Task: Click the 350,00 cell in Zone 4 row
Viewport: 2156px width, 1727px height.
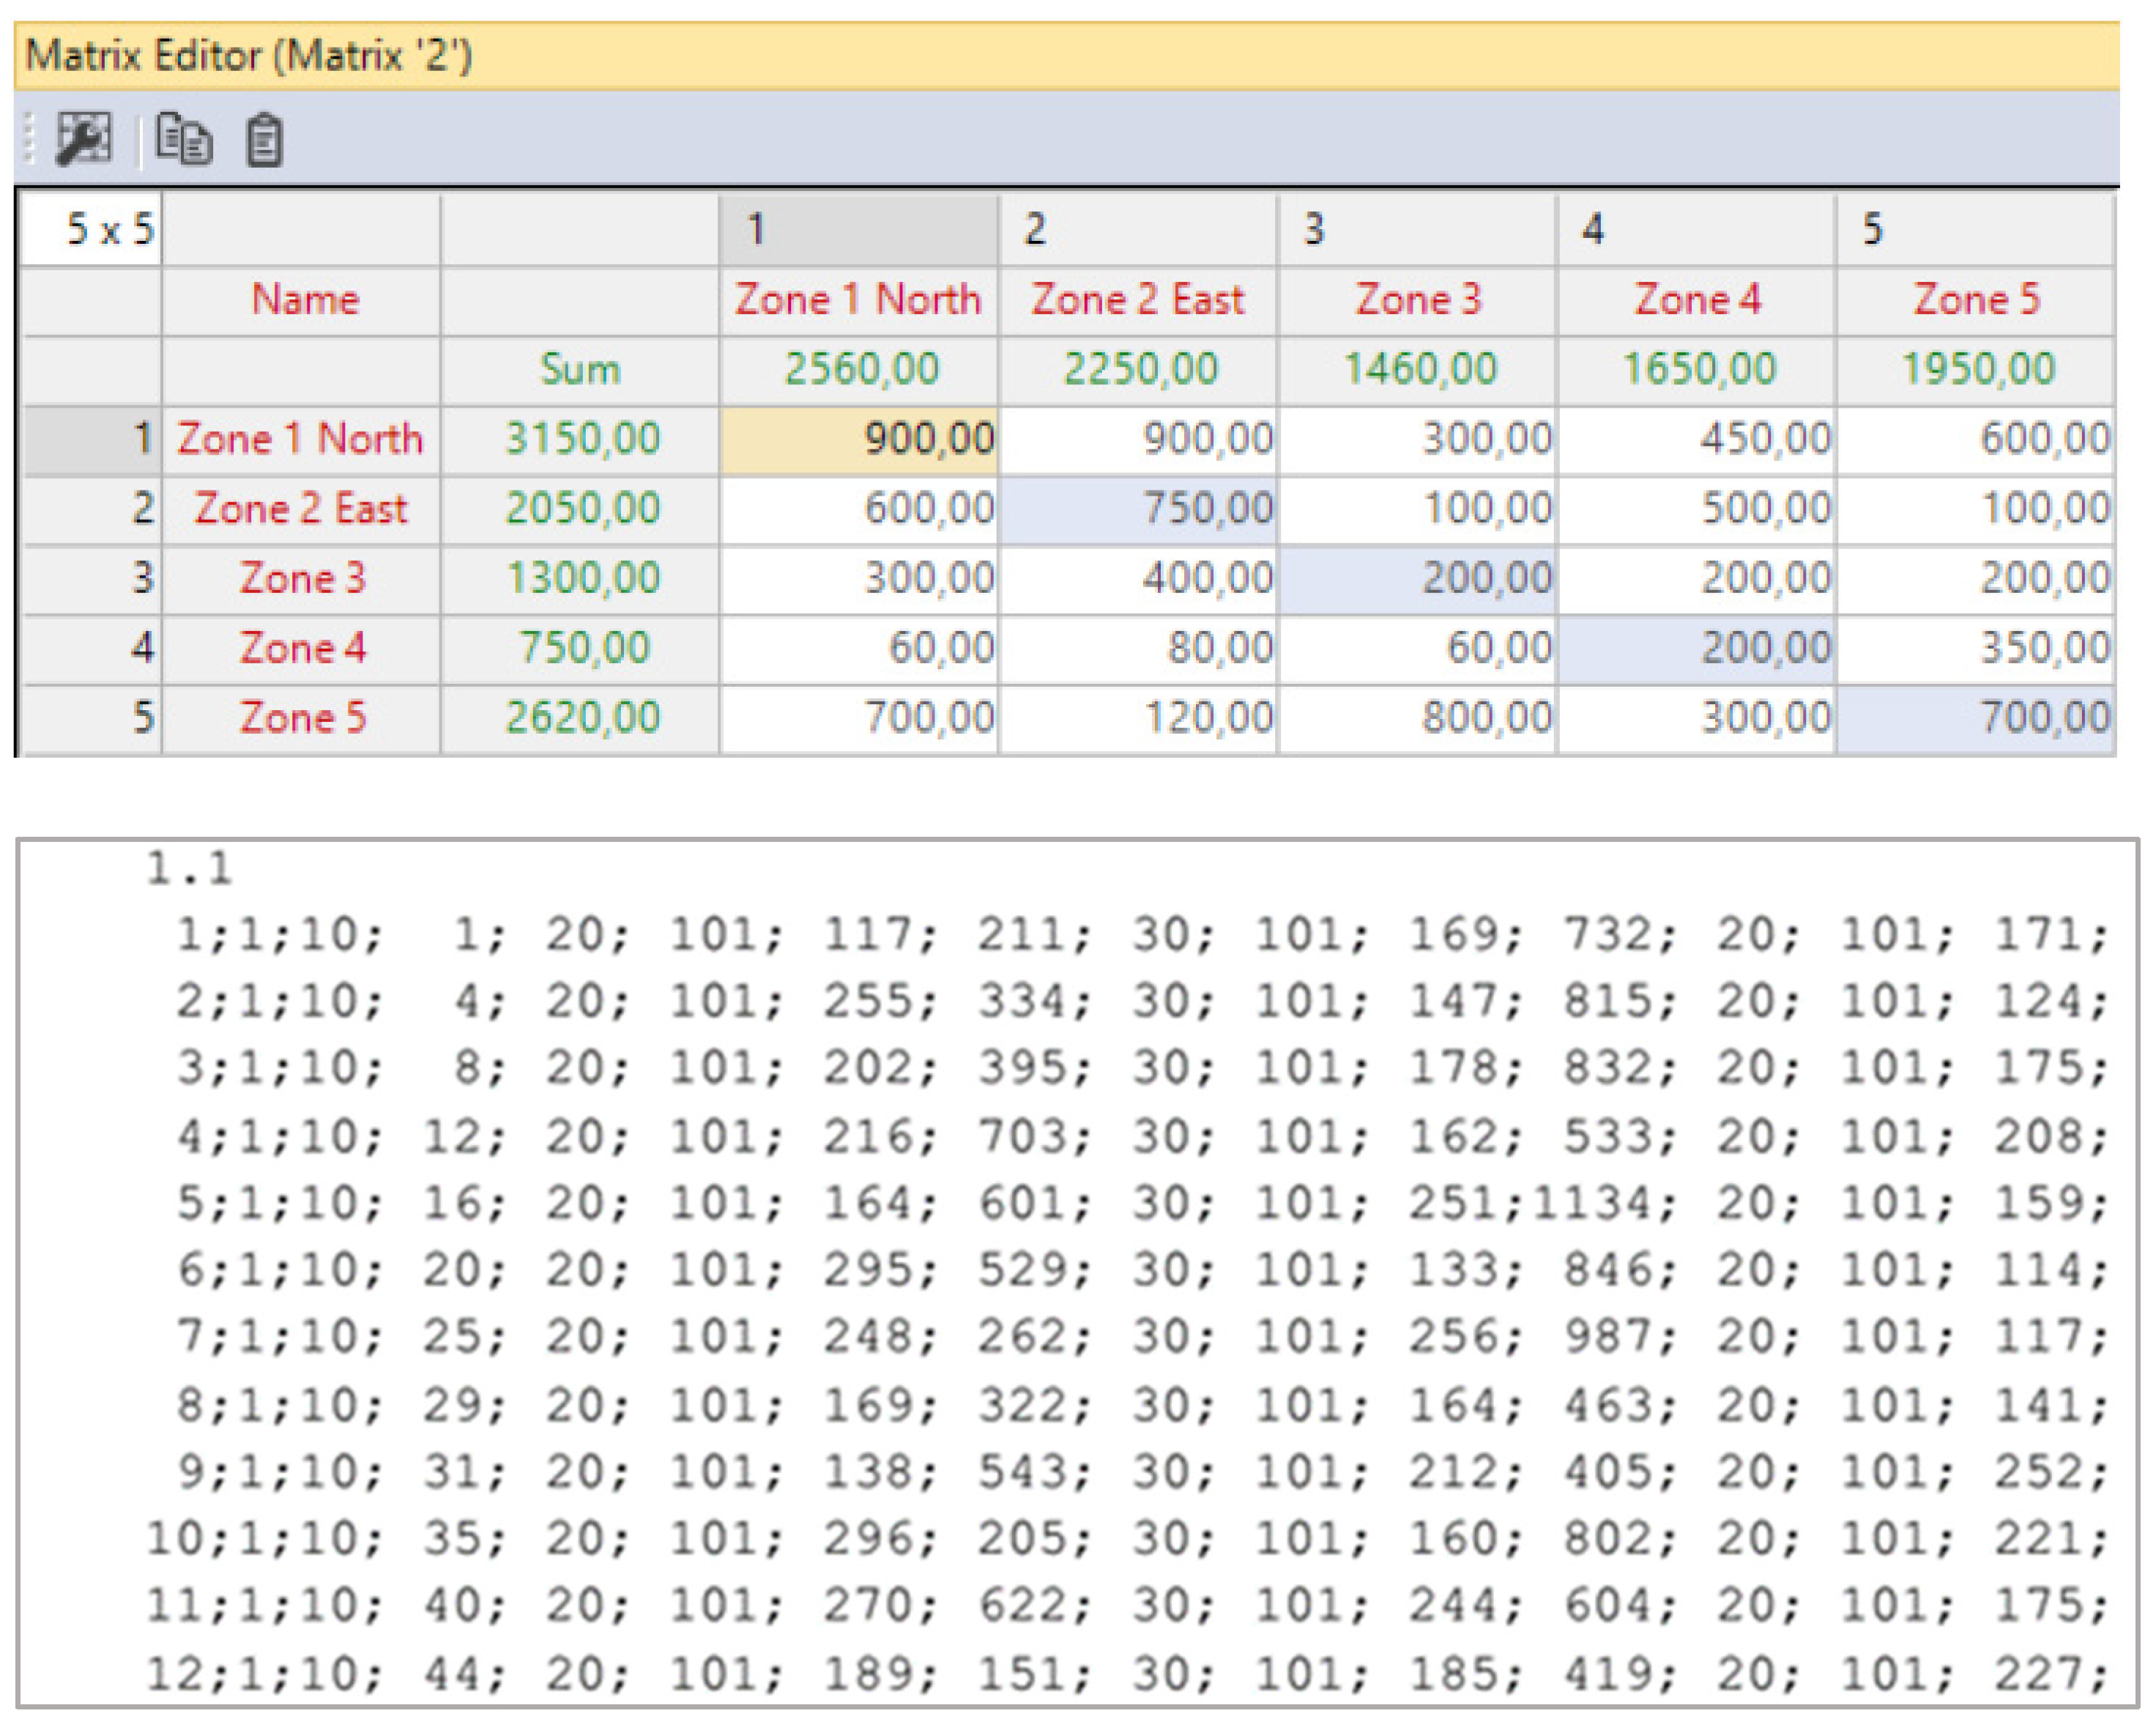Action: 1975,648
